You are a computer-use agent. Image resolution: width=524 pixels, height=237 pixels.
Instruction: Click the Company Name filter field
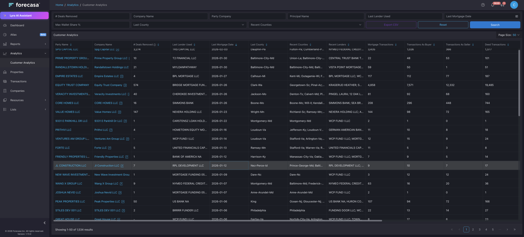170,16
